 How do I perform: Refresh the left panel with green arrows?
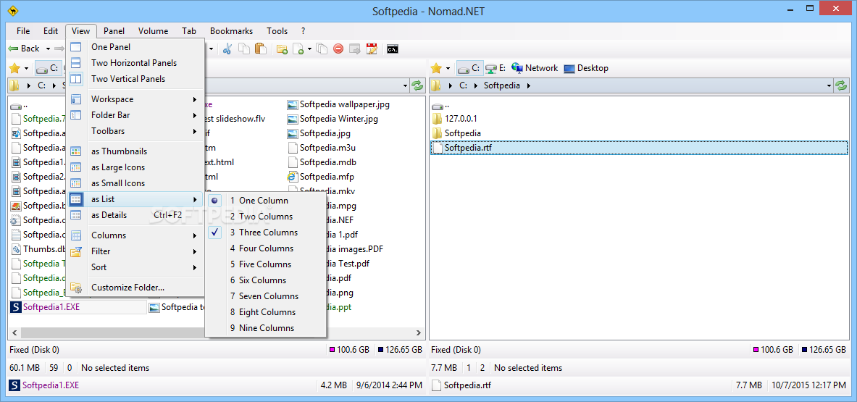point(417,85)
